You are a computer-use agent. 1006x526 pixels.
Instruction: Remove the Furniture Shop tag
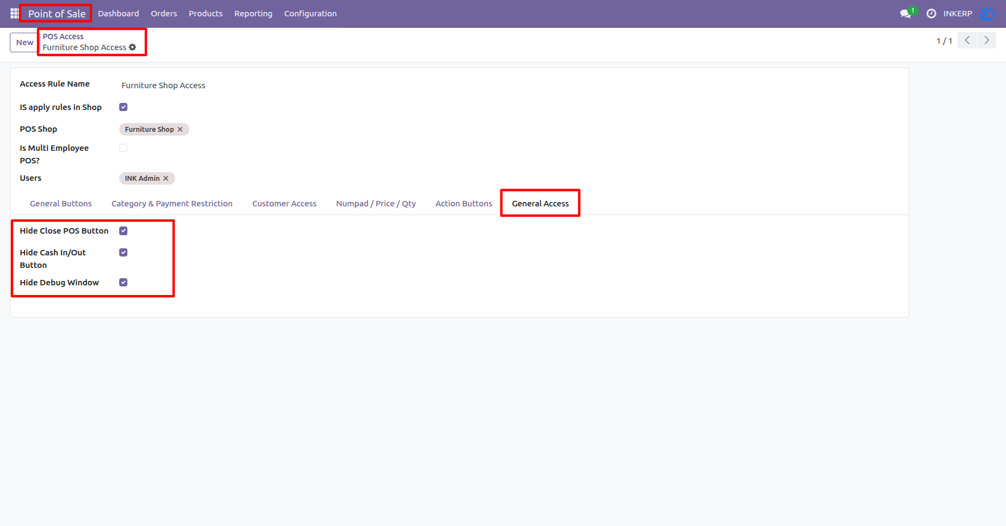(180, 130)
